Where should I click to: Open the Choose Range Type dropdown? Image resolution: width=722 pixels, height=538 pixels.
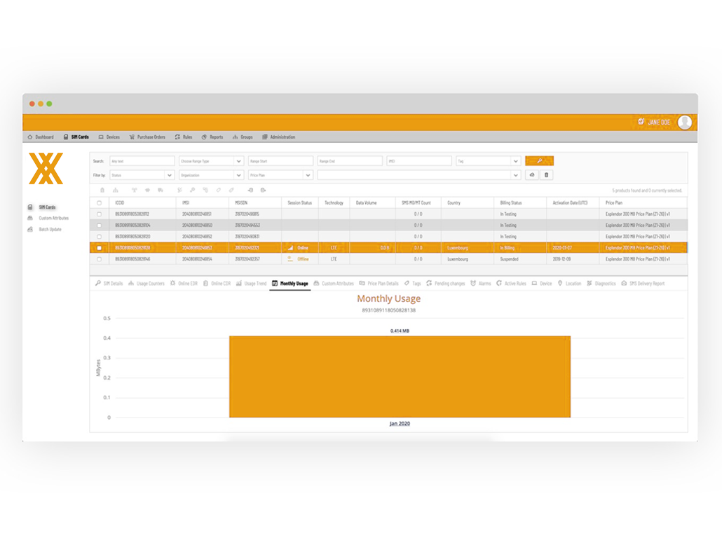(210, 161)
